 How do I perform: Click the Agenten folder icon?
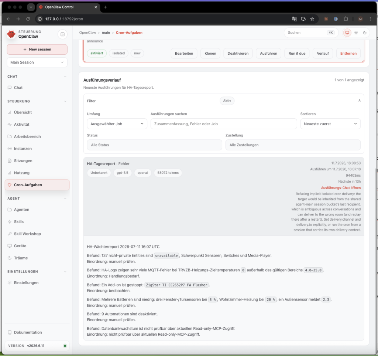click(9, 210)
